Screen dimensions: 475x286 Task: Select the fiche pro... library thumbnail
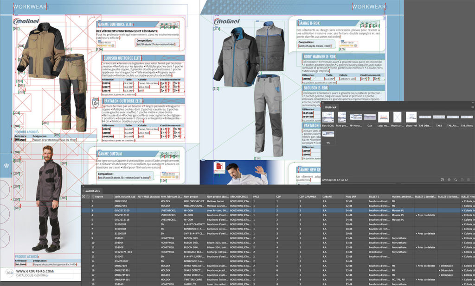coord(342,117)
